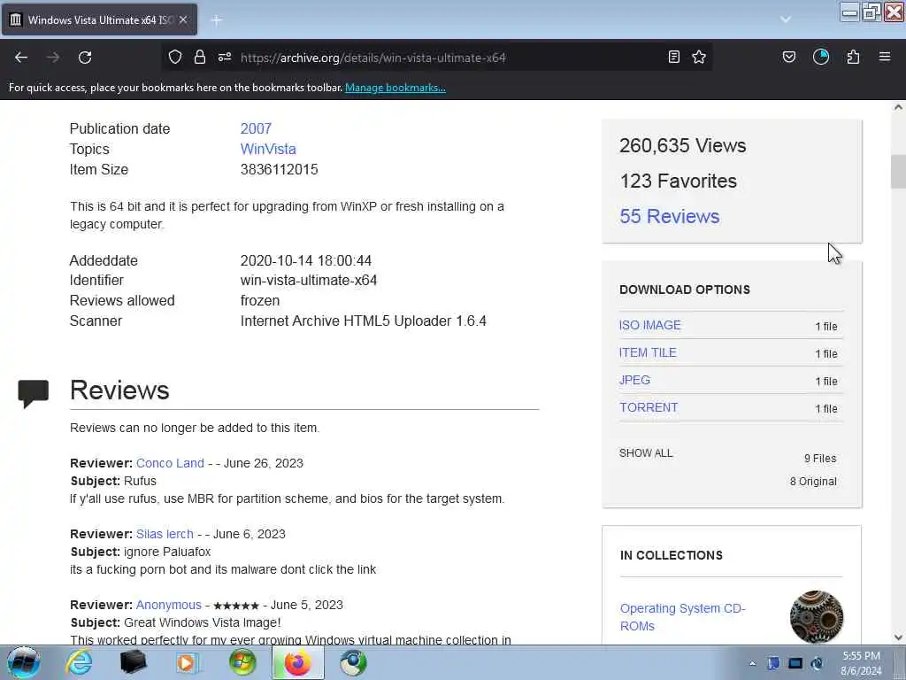This screenshot has width=906, height=680.
Task: Open the black folder taskbar icon
Action: [x=133, y=662]
